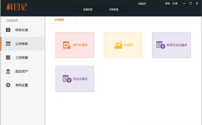Open the 利润表 report label
This screenshot has height=125, width=202.
129,45
